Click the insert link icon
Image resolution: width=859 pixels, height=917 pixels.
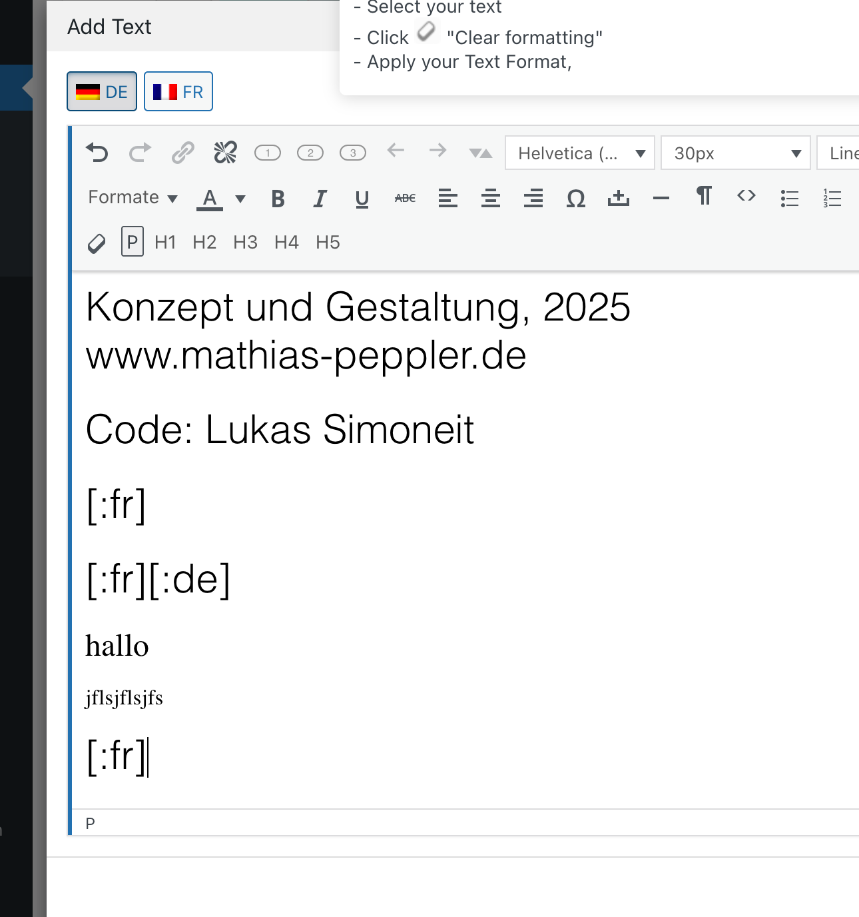[182, 153]
